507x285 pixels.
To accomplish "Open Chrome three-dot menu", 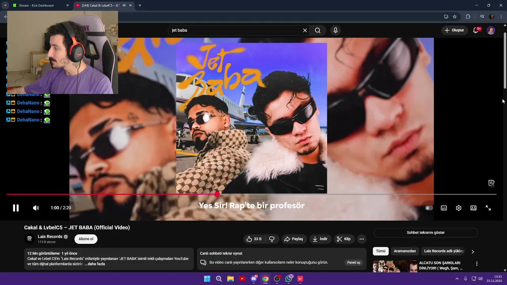I will [501, 17].
